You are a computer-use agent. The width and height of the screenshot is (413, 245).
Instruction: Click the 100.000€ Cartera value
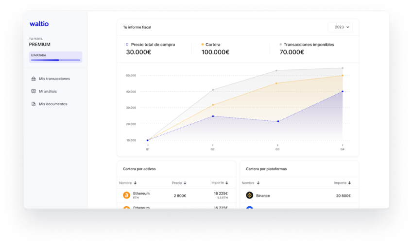[215, 52]
